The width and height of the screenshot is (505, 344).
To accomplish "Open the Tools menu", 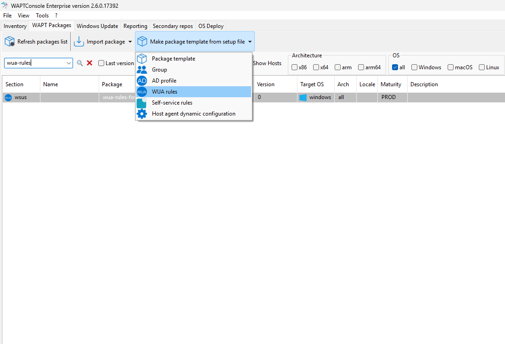I will point(42,16).
